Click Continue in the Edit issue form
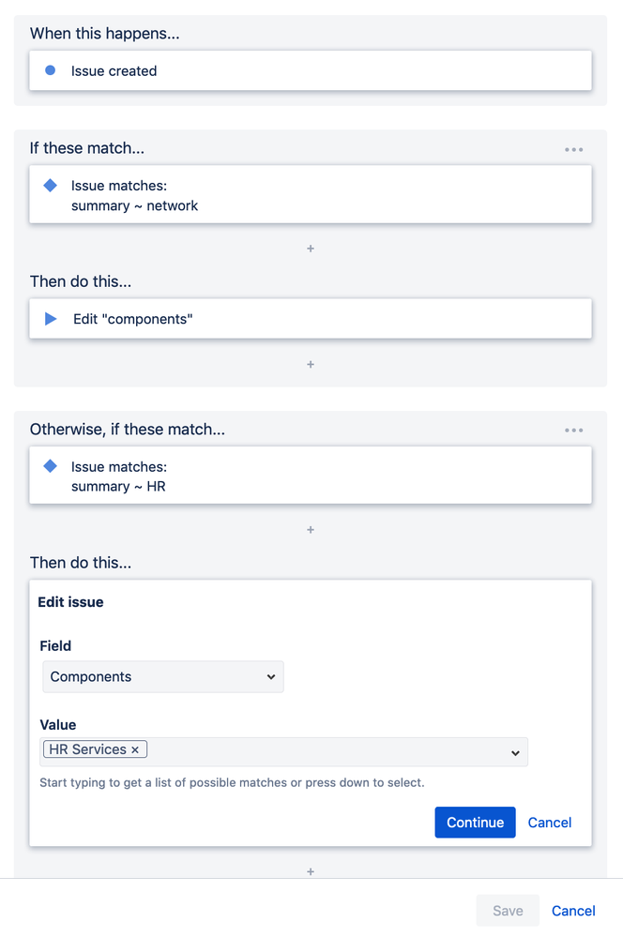 (x=475, y=822)
